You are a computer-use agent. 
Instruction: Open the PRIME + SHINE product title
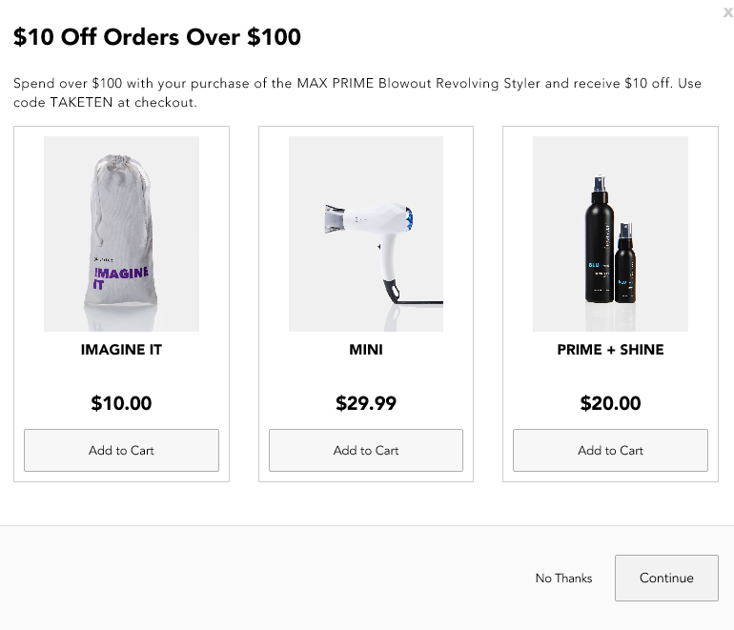coord(610,350)
